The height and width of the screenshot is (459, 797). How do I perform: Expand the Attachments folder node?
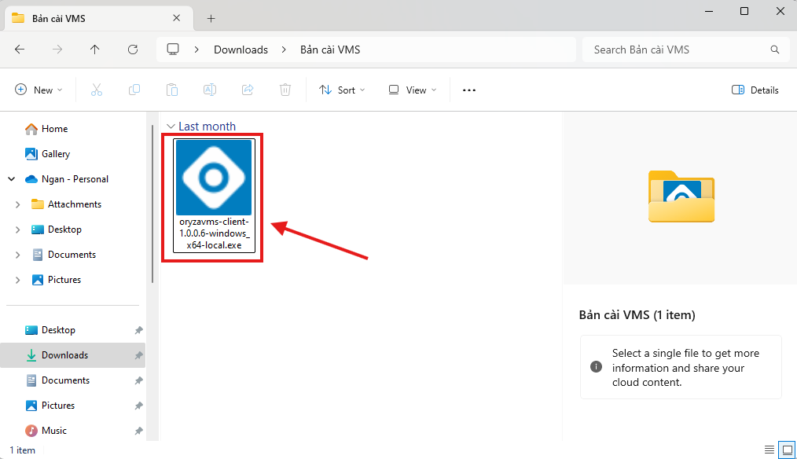coord(18,204)
